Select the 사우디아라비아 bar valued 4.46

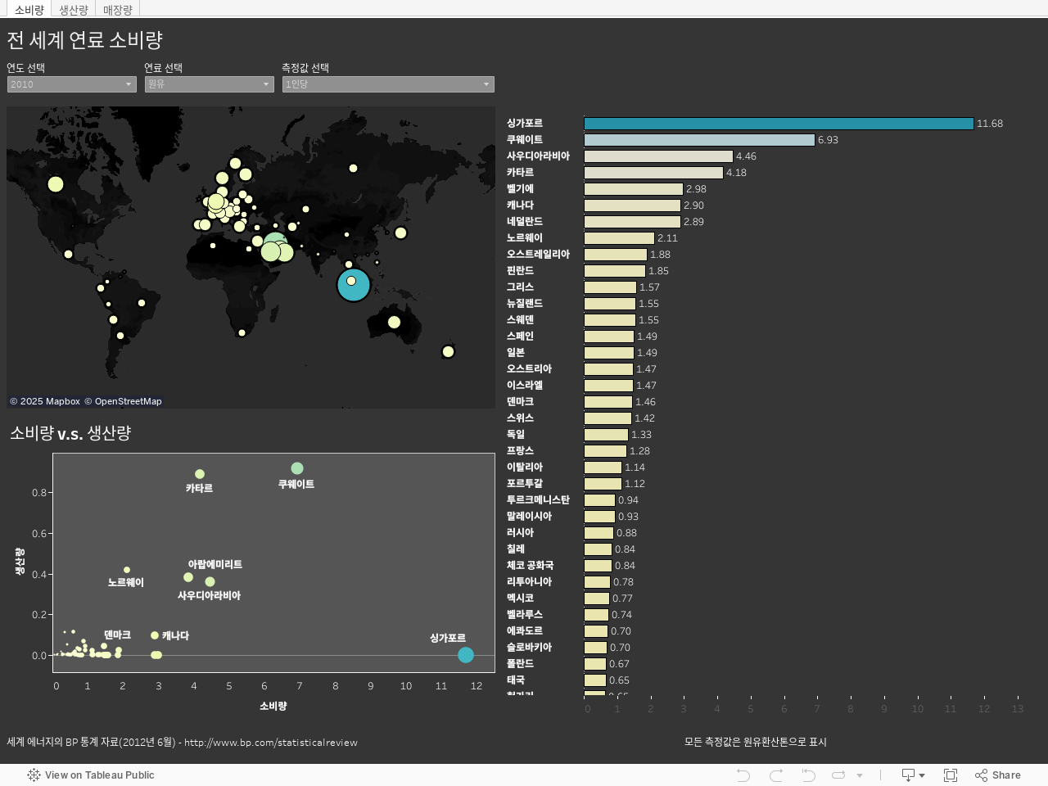coord(658,156)
